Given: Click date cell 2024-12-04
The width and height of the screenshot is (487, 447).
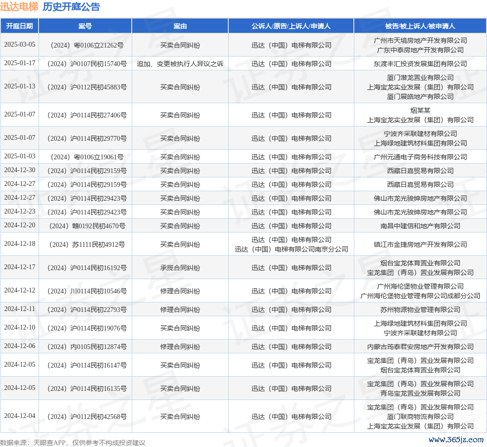Looking at the screenshot, I should (19, 416).
